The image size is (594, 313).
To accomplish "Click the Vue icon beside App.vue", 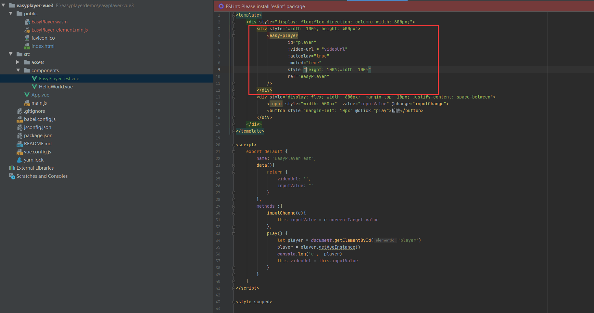I will (27, 95).
